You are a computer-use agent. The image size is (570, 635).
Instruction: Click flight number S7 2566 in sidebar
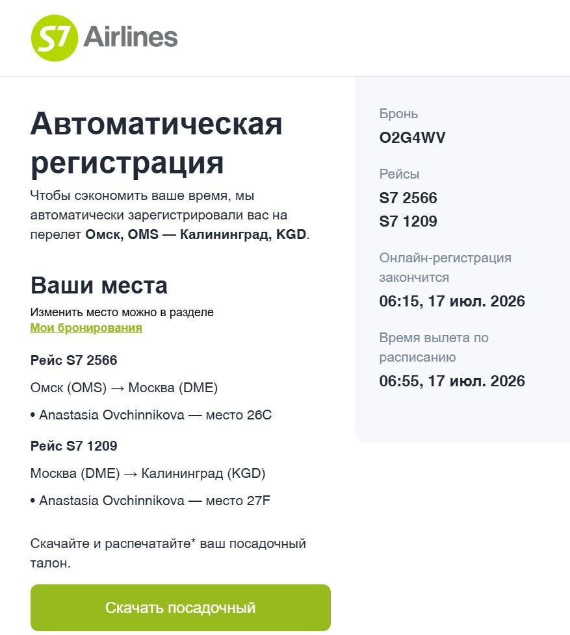408,198
